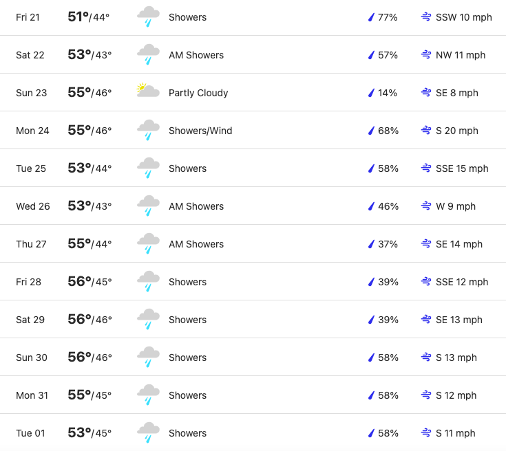Open the Sun 30 day label
This screenshot has width=506, height=451.
[32, 357]
